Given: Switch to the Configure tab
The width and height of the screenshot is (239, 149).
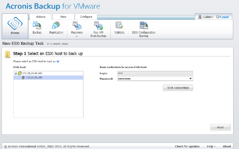Looking at the screenshot, I should tap(86, 17).
